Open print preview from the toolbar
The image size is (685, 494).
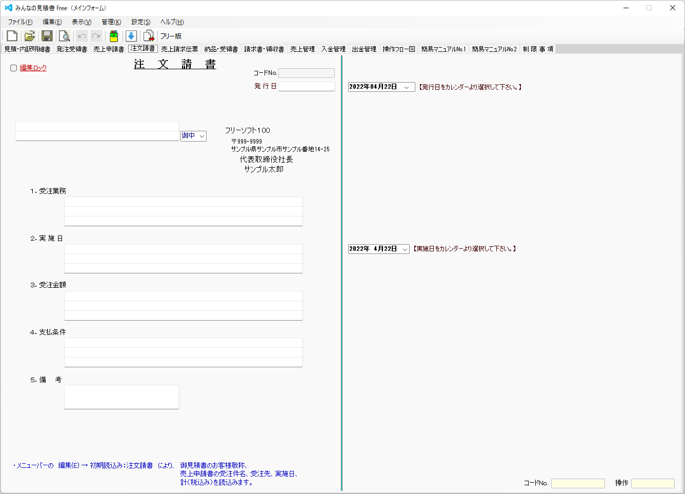coord(64,35)
